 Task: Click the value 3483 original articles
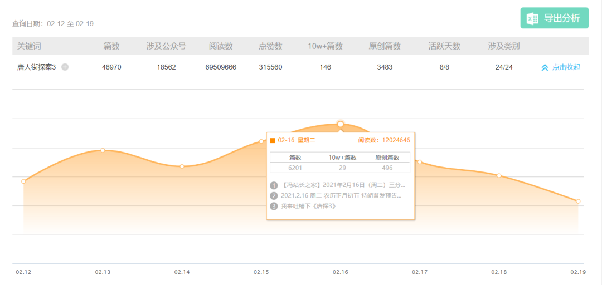(385, 67)
